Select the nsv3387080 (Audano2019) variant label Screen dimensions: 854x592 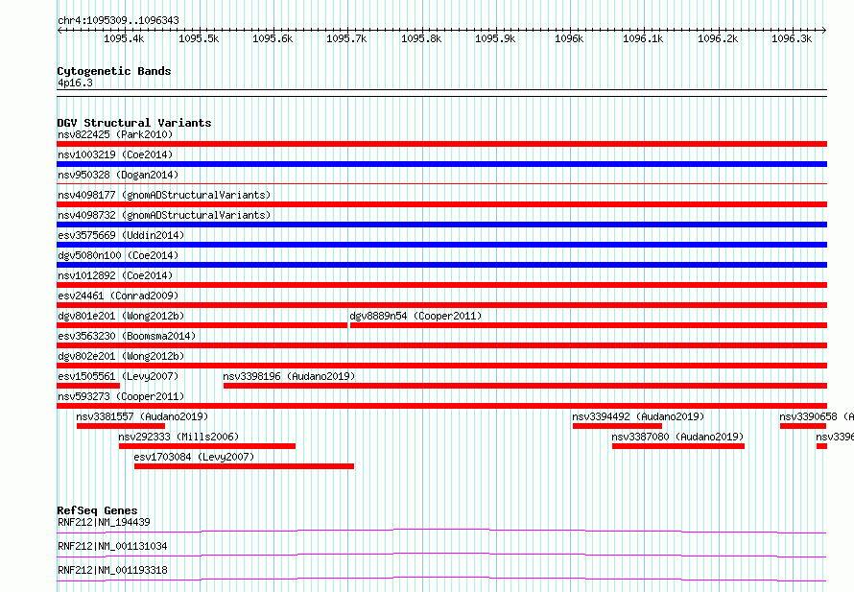677,437
